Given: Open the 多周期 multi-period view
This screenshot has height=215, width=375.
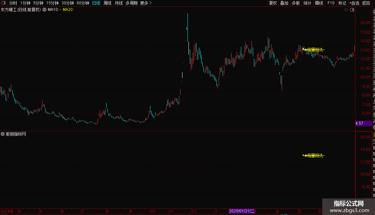Looking at the screenshot, I should tap(131, 3).
